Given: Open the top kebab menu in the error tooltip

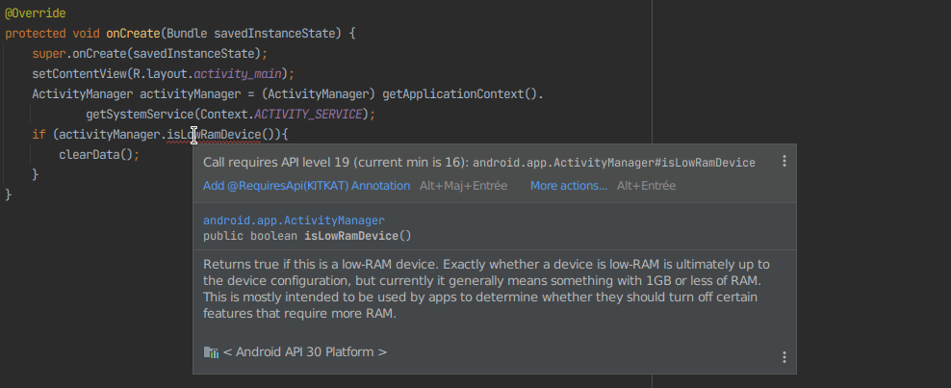Looking at the screenshot, I should tap(784, 161).
